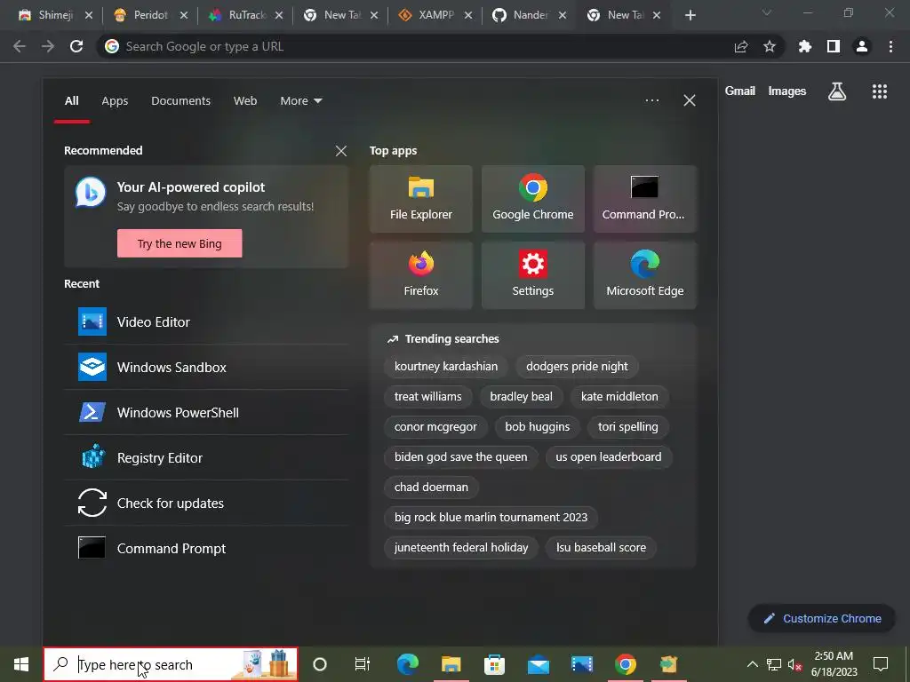The height and width of the screenshot is (682, 910).
Task: Open search panel options ellipsis
Action: click(x=652, y=100)
